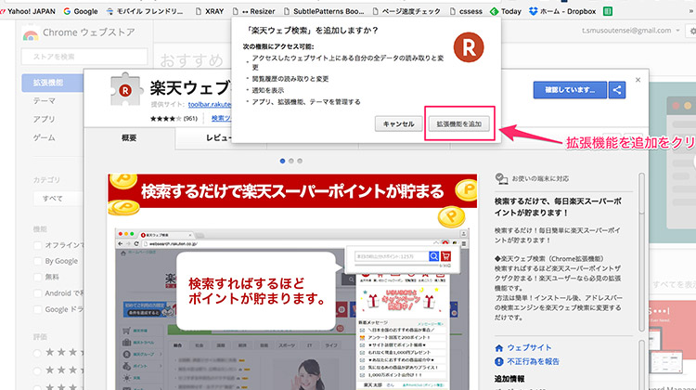Toggle the By Google checkbox

point(38,261)
